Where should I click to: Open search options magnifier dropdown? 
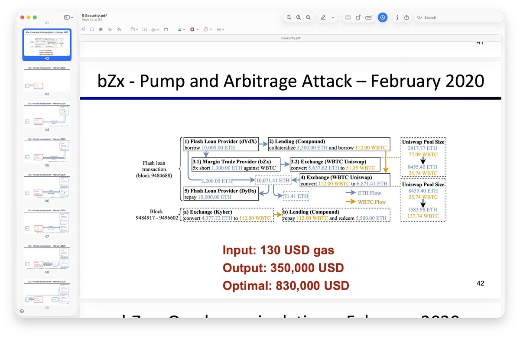[x=419, y=17]
